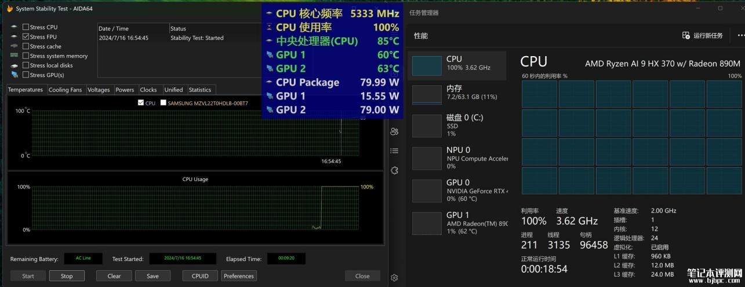
Task: Switch to the Cooling Fans tab
Action: [x=65, y=90]
